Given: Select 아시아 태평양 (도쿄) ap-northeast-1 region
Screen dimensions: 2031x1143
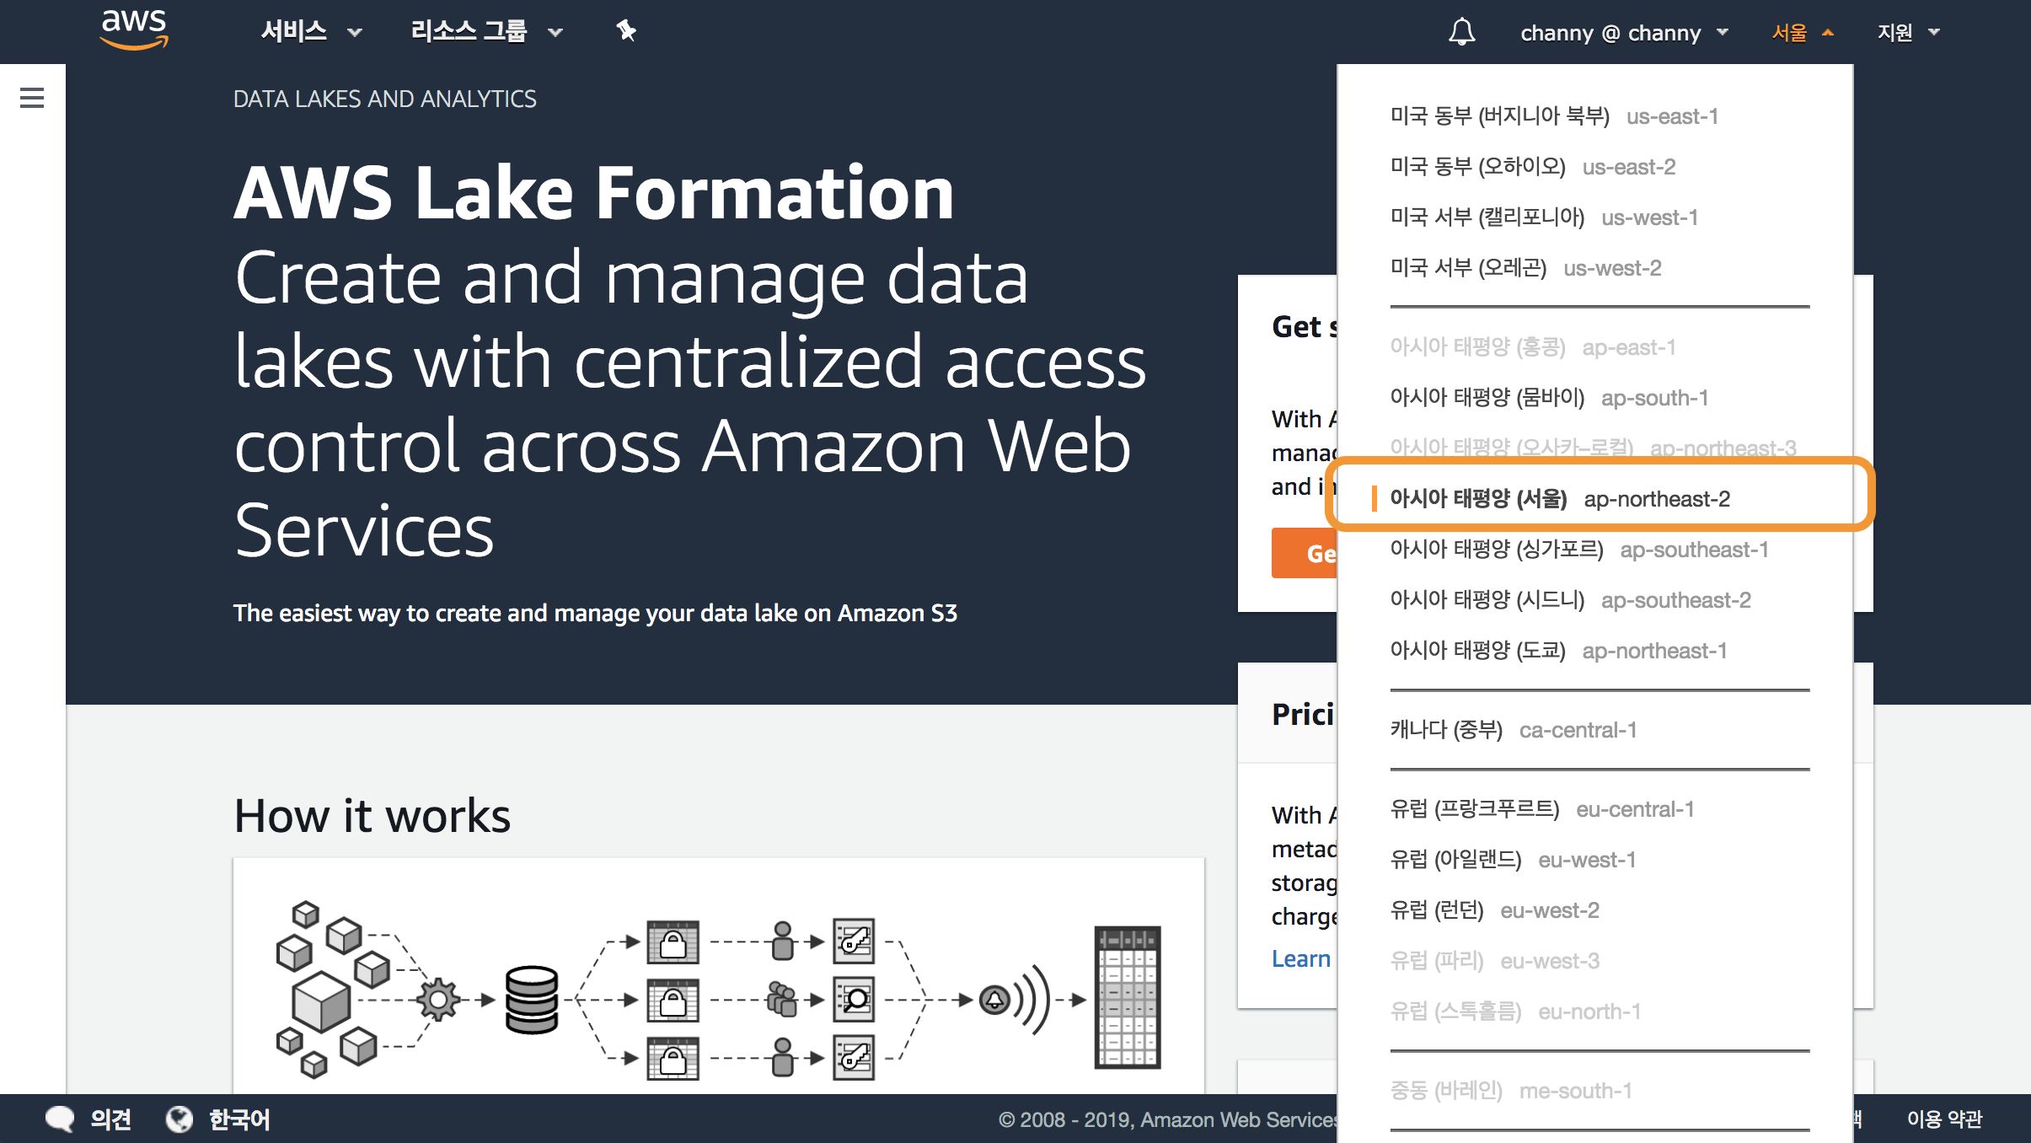Looking at the screenshot, I should (x=1558, y=651).
